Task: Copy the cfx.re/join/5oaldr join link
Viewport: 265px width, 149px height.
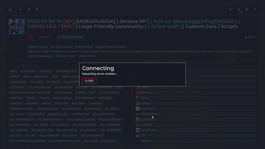Action: click(x=70, y=37)
